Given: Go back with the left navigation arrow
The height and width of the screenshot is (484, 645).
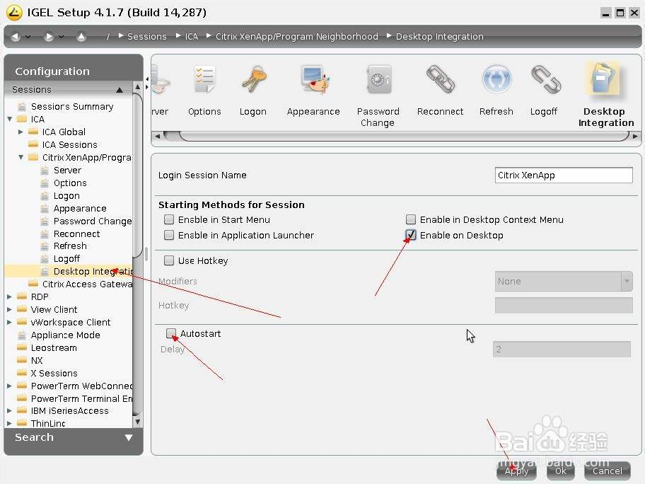Looking at the screenshot, I should [x=16, y=37].
